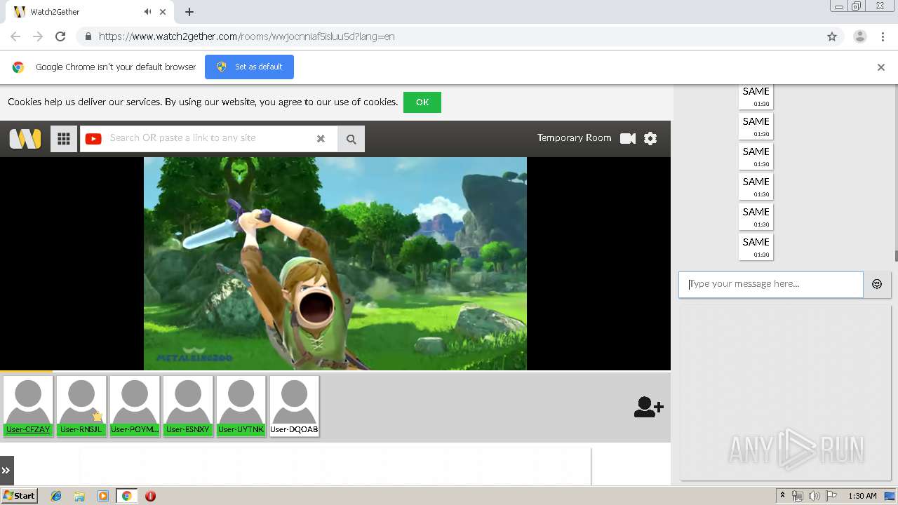The image size is (898, 505).
Task: Select the Watch2Gether tab
Action: click(x=88, y=12)
